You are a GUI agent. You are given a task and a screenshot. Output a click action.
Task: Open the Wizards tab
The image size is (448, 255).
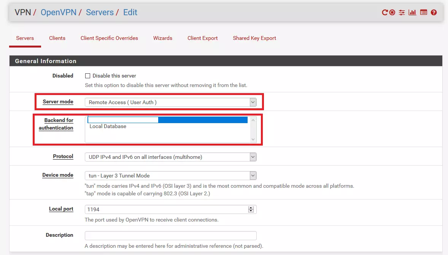(162, 38)
